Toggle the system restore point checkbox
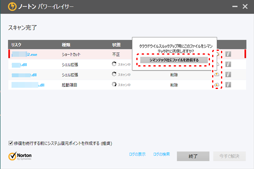The image size is (254, 169). pos(11,143)
